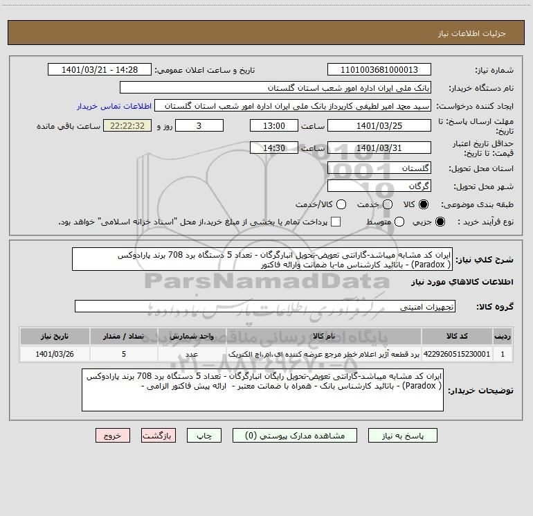The width and height of the screenshot is (533, 516).
Task: Open the اطلاعات تماس خریدار link
Action: tap(114, 106)
